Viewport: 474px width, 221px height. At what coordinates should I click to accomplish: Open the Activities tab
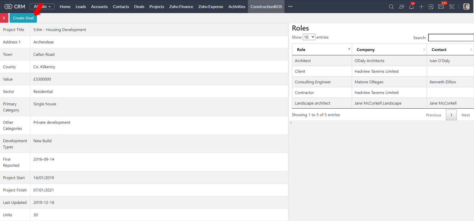(x=237, y=6)
